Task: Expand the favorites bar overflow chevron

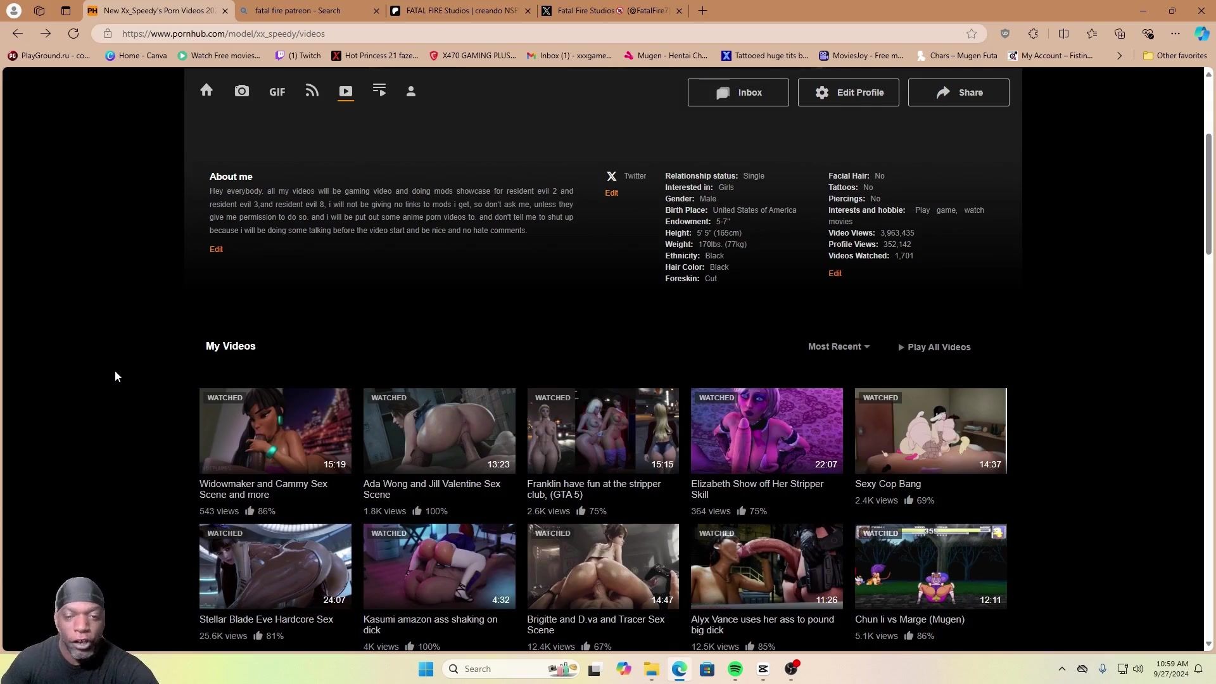Action: pos(1119,56)
